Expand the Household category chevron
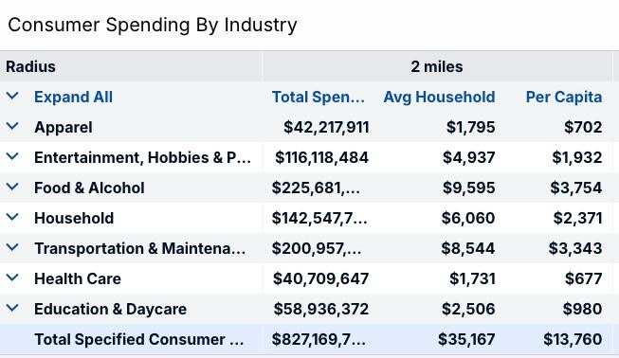Screen dimensions: 619x358 12,217
